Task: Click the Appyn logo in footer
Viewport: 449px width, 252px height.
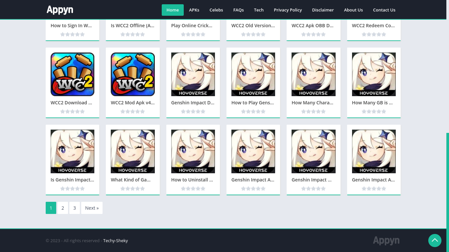Action: tap(386, 241)
